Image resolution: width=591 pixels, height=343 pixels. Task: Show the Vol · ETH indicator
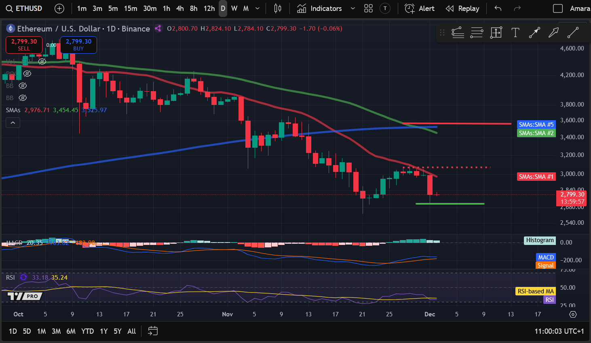[42, 61]
